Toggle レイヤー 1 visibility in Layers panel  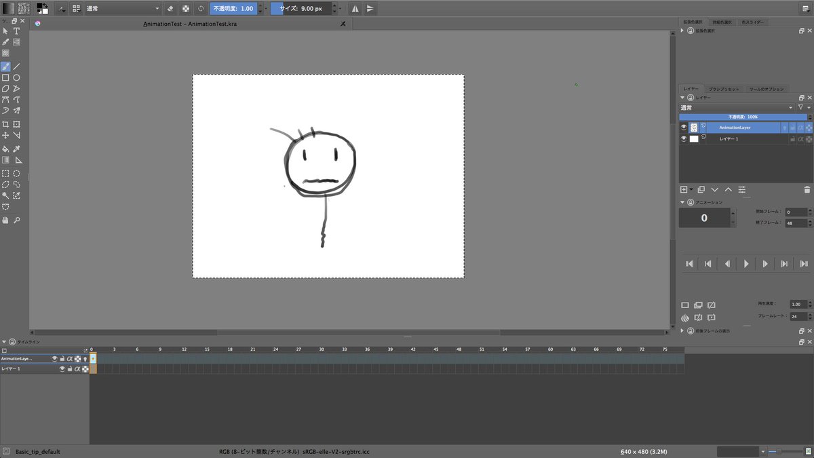point(684,138)
